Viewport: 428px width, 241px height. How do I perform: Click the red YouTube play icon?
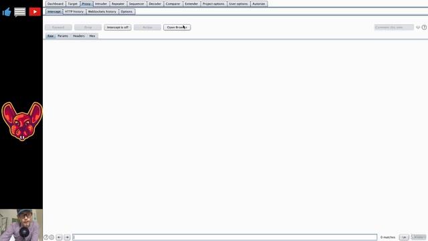point(35,12)
